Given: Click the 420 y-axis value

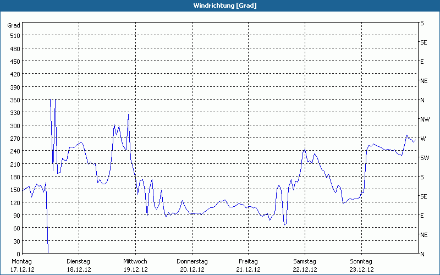Looking at the screenshot, I should tap(15, 74).
